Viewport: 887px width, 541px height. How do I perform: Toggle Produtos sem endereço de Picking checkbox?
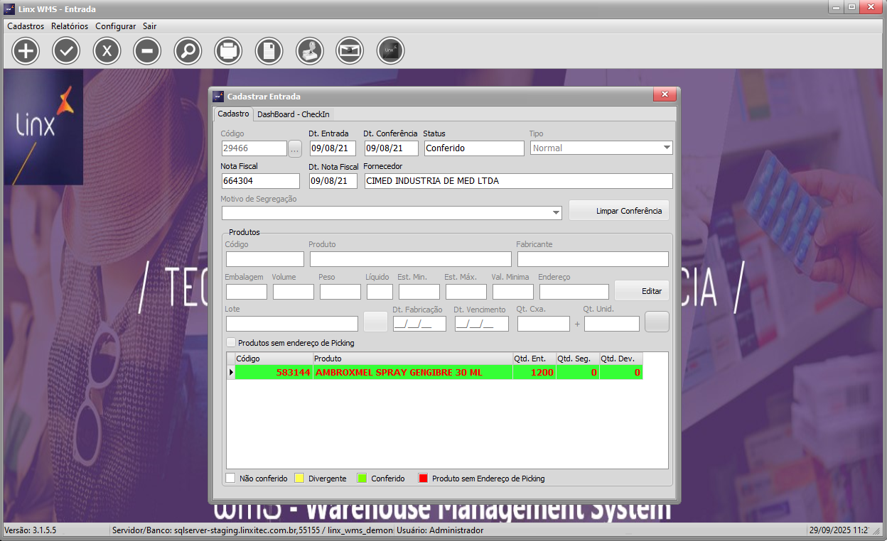click(x=231, y=342)
